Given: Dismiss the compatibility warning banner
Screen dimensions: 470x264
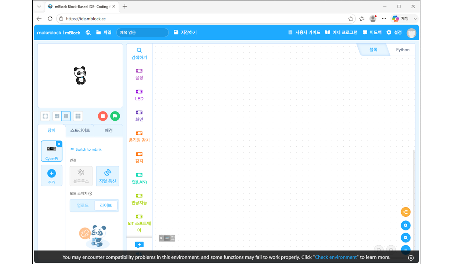Looking at the screenshot, I should pyautogui.click(x=411, y=258).
